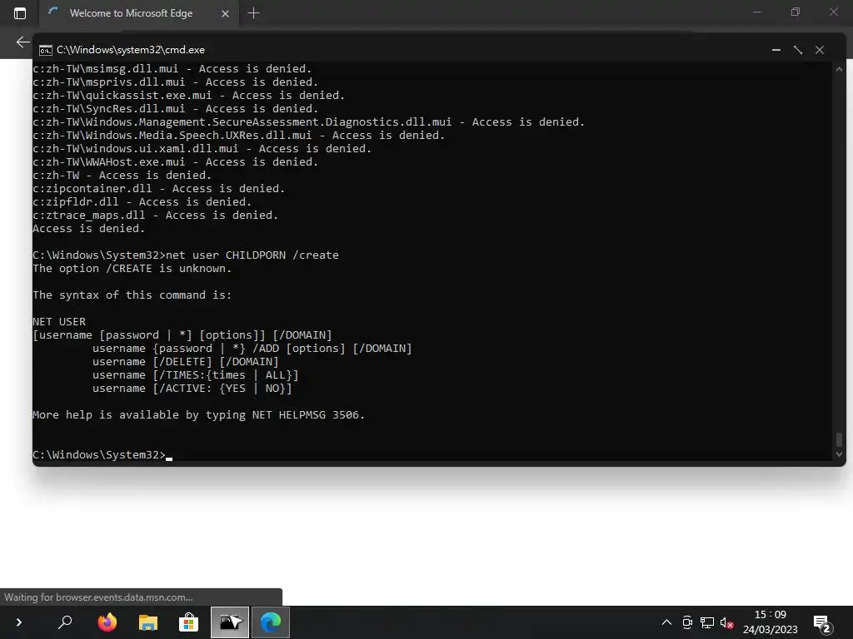Click 'More help is available' NET HELPMSG line
Screen dimensions: 853x639
pyautogui.click(x=198, y=415)
